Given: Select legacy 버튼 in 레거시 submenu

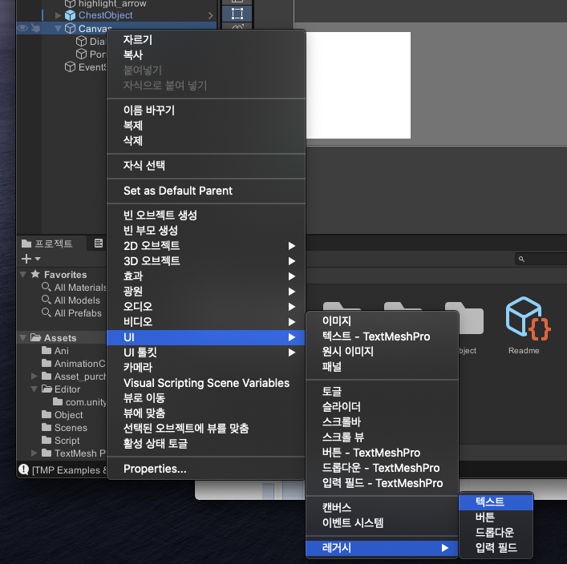Looking at the screenshot, I should pos(496,517).
